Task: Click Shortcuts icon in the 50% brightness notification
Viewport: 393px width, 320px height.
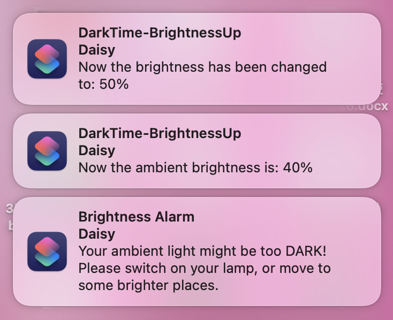Action: pyautogui.click(x=47, y=59)
